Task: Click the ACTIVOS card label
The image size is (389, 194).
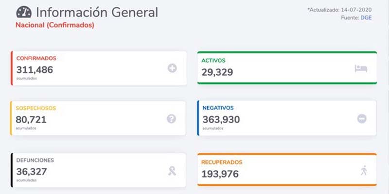Action: [x=213, y=61]
